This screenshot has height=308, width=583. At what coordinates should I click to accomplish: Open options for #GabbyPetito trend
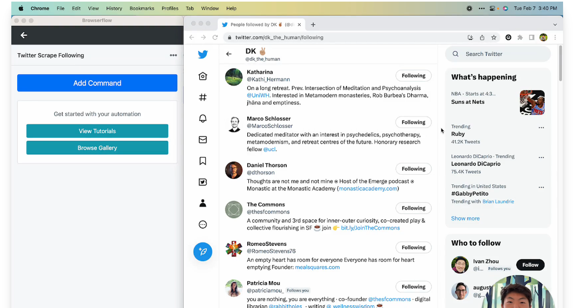[x=541, y=187]
